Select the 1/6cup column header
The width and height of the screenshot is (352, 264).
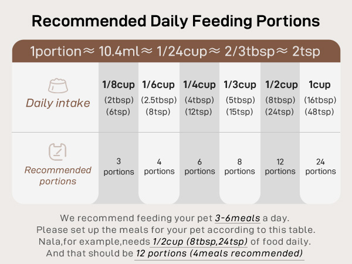tap(159, 84)
